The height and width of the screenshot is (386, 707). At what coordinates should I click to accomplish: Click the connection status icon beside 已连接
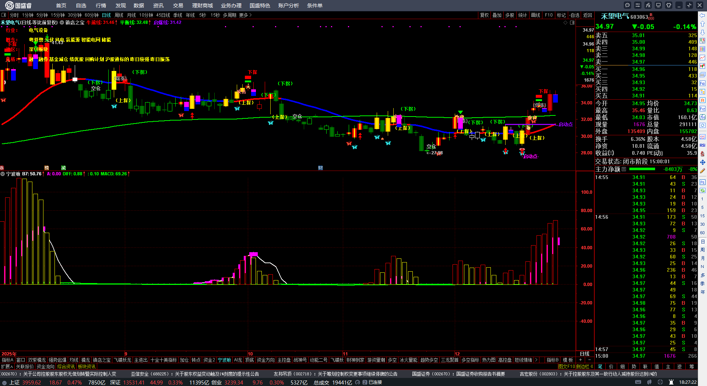tap(365, 382)
